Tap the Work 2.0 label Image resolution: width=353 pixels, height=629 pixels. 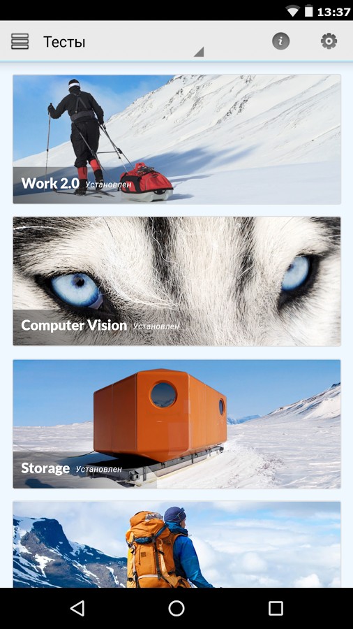[50, 183]
